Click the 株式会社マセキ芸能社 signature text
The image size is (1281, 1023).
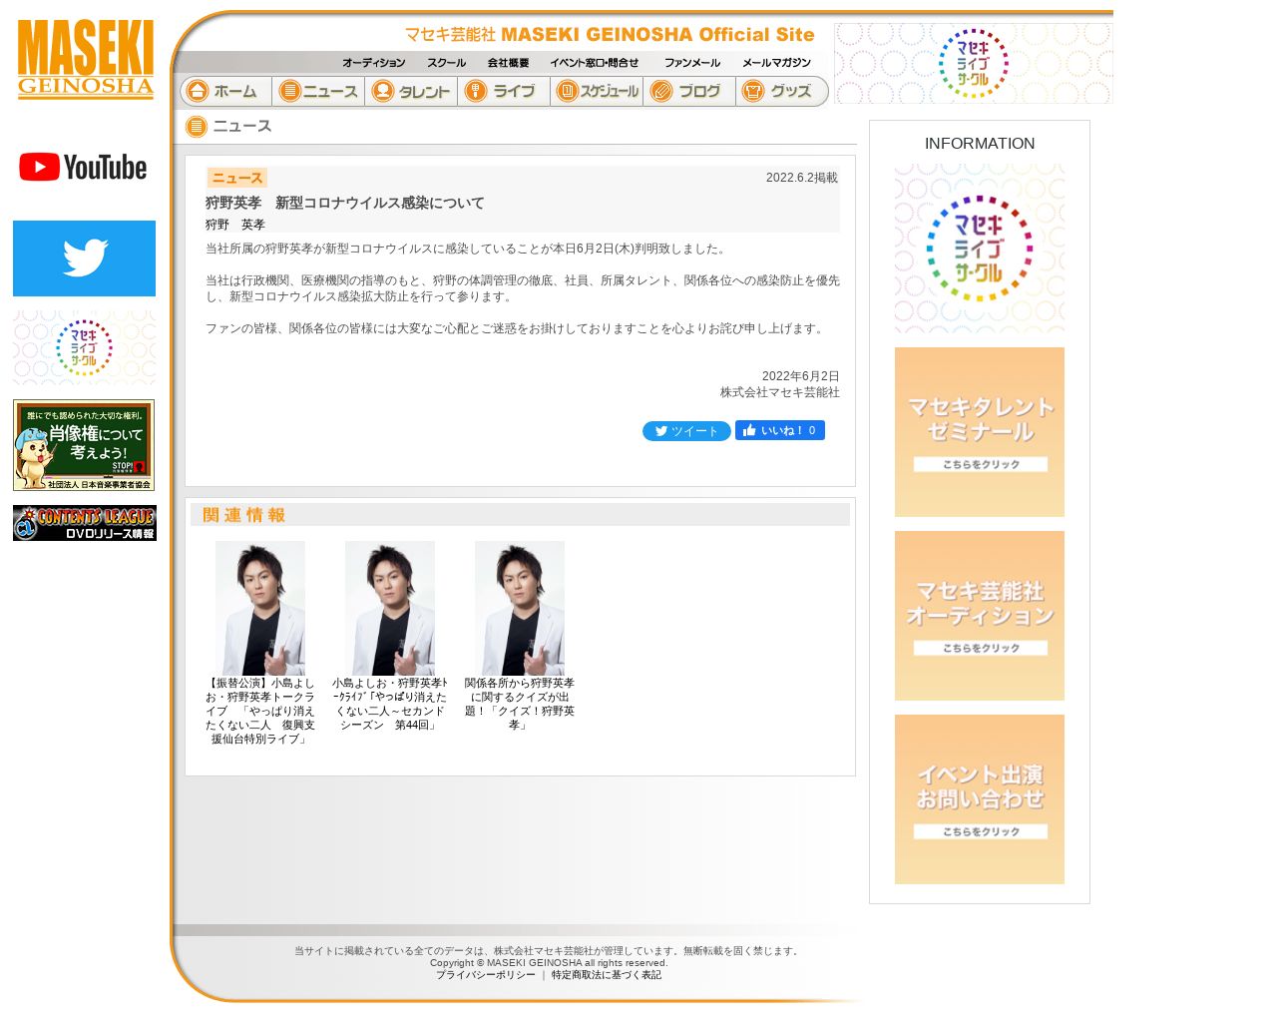[780, 392]
